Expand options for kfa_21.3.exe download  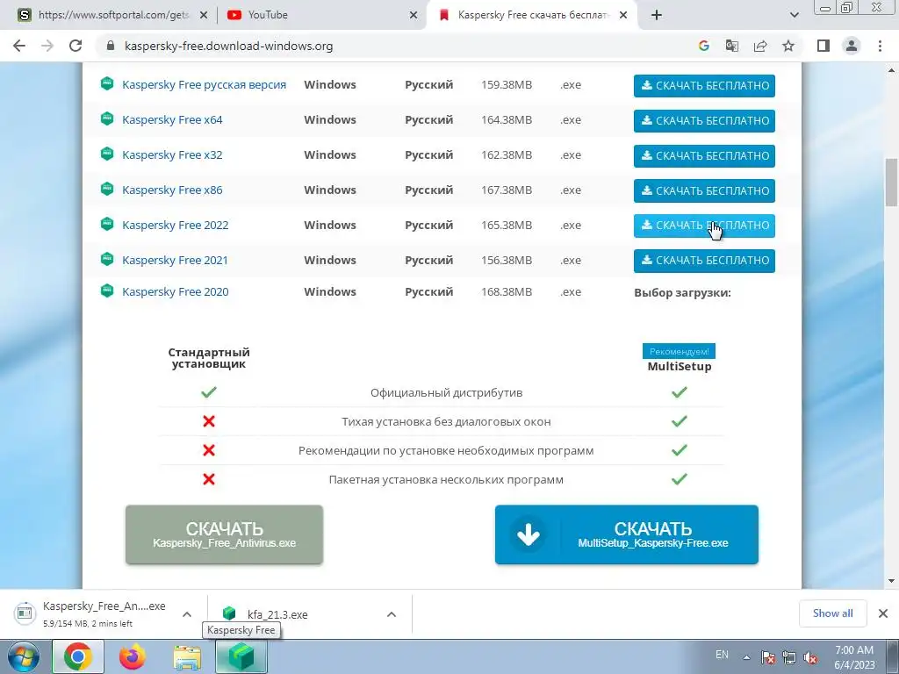pos(391,614)
